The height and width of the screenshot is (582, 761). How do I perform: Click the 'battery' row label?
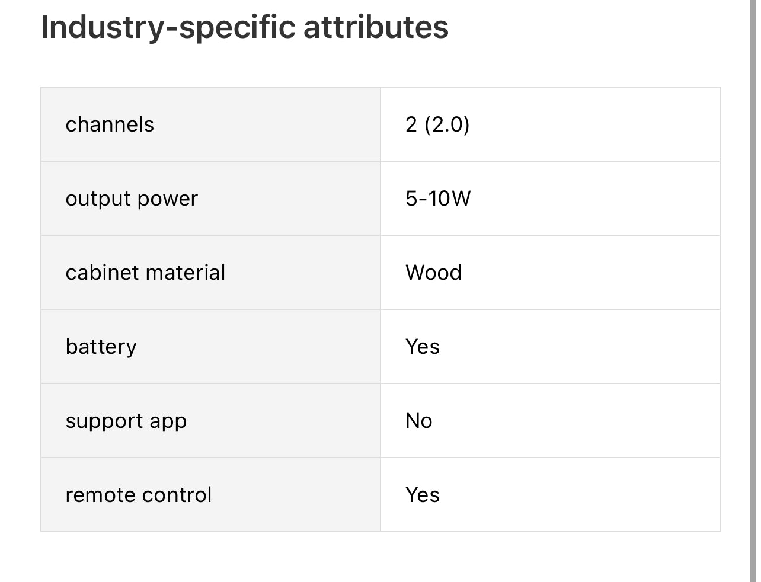coord(101,347)
